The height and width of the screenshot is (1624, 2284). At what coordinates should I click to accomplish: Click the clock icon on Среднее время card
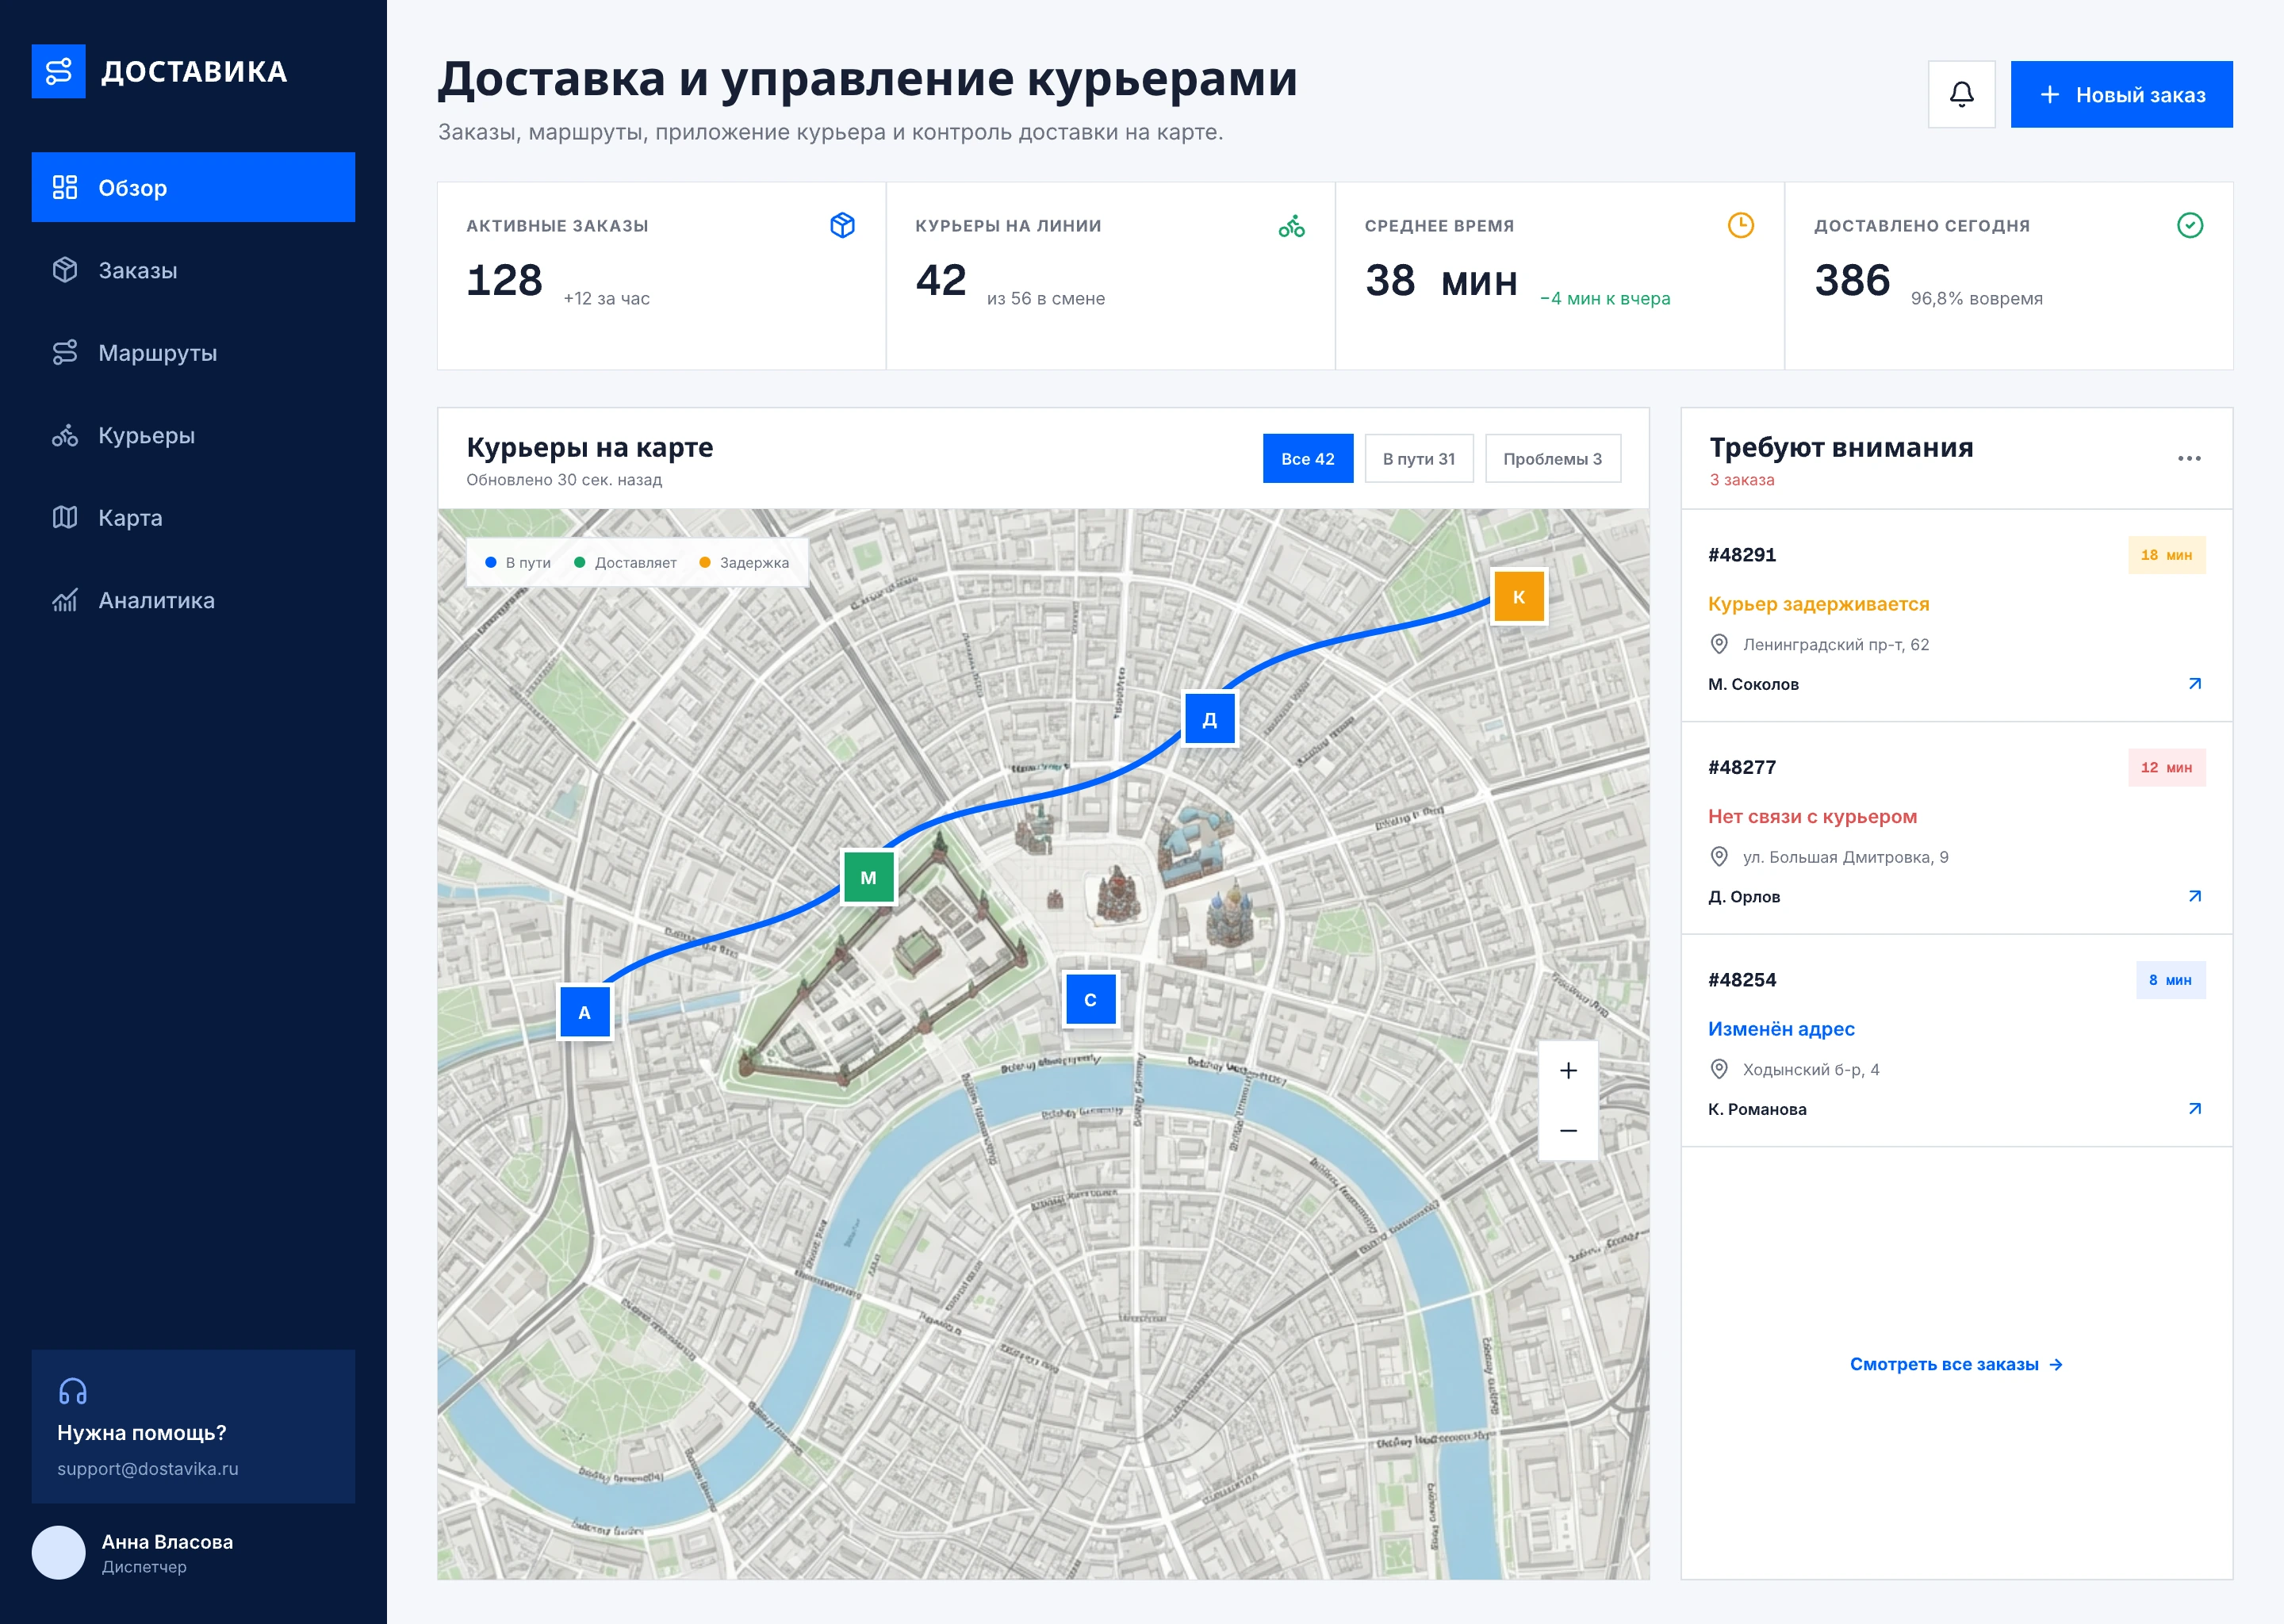coord(1740,225)
